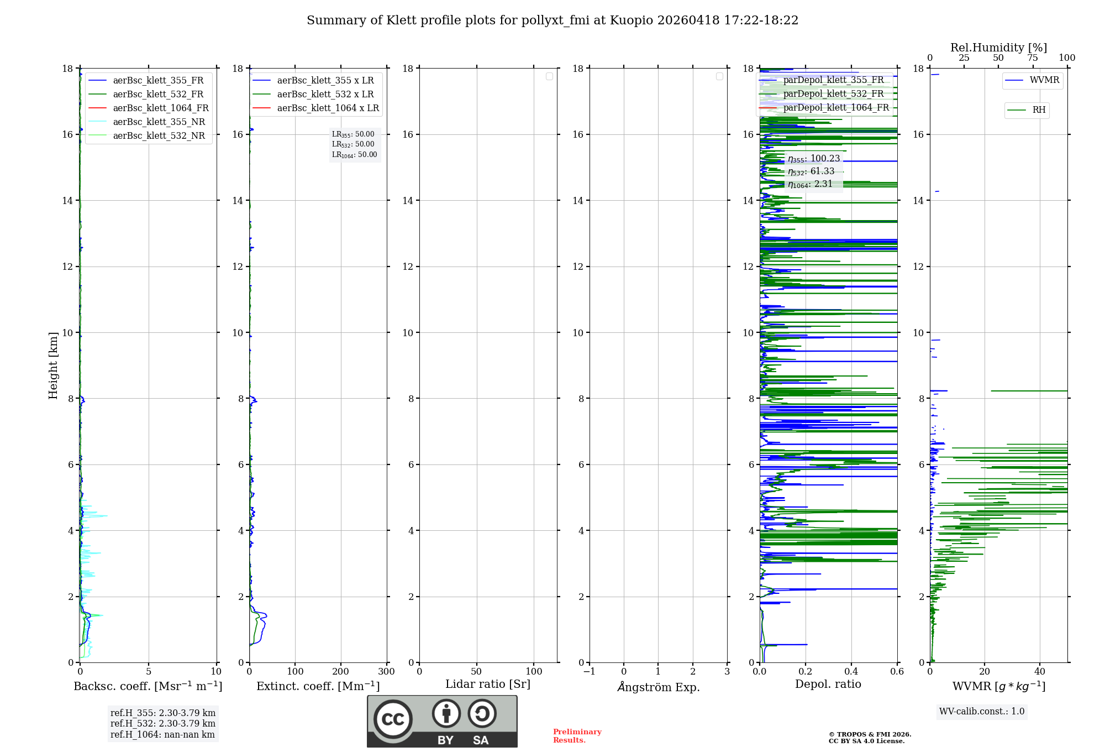Click the ref.H_355 reference height text

click(x=162, y=713)
